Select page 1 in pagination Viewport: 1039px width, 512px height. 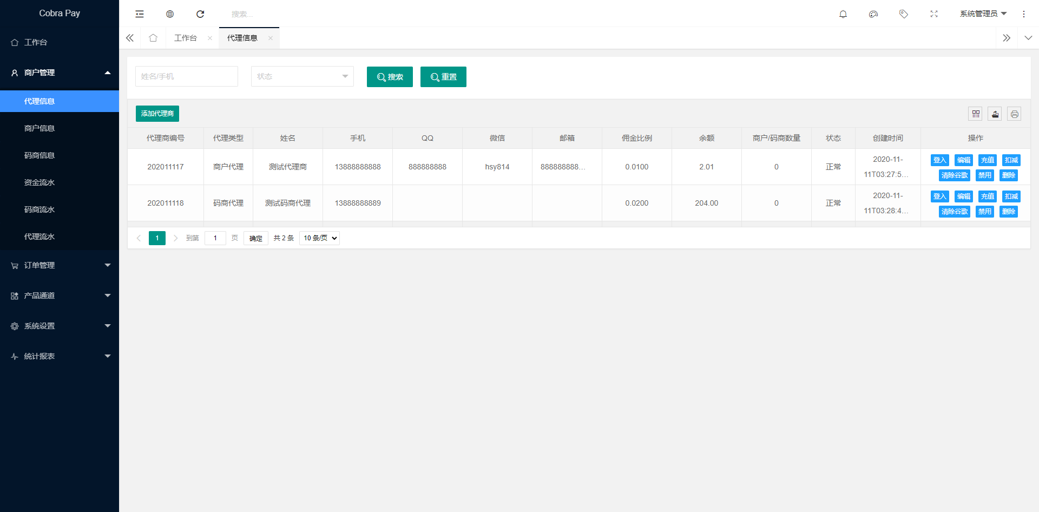coord(157,238)
